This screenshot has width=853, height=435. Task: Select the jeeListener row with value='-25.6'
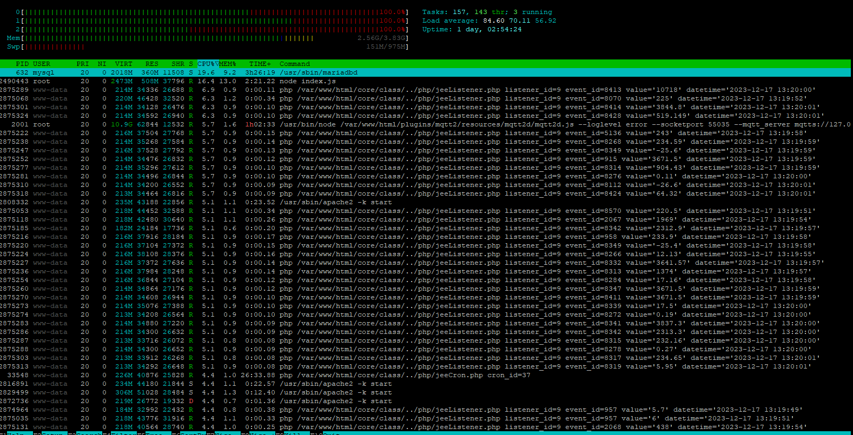point(425,150)
